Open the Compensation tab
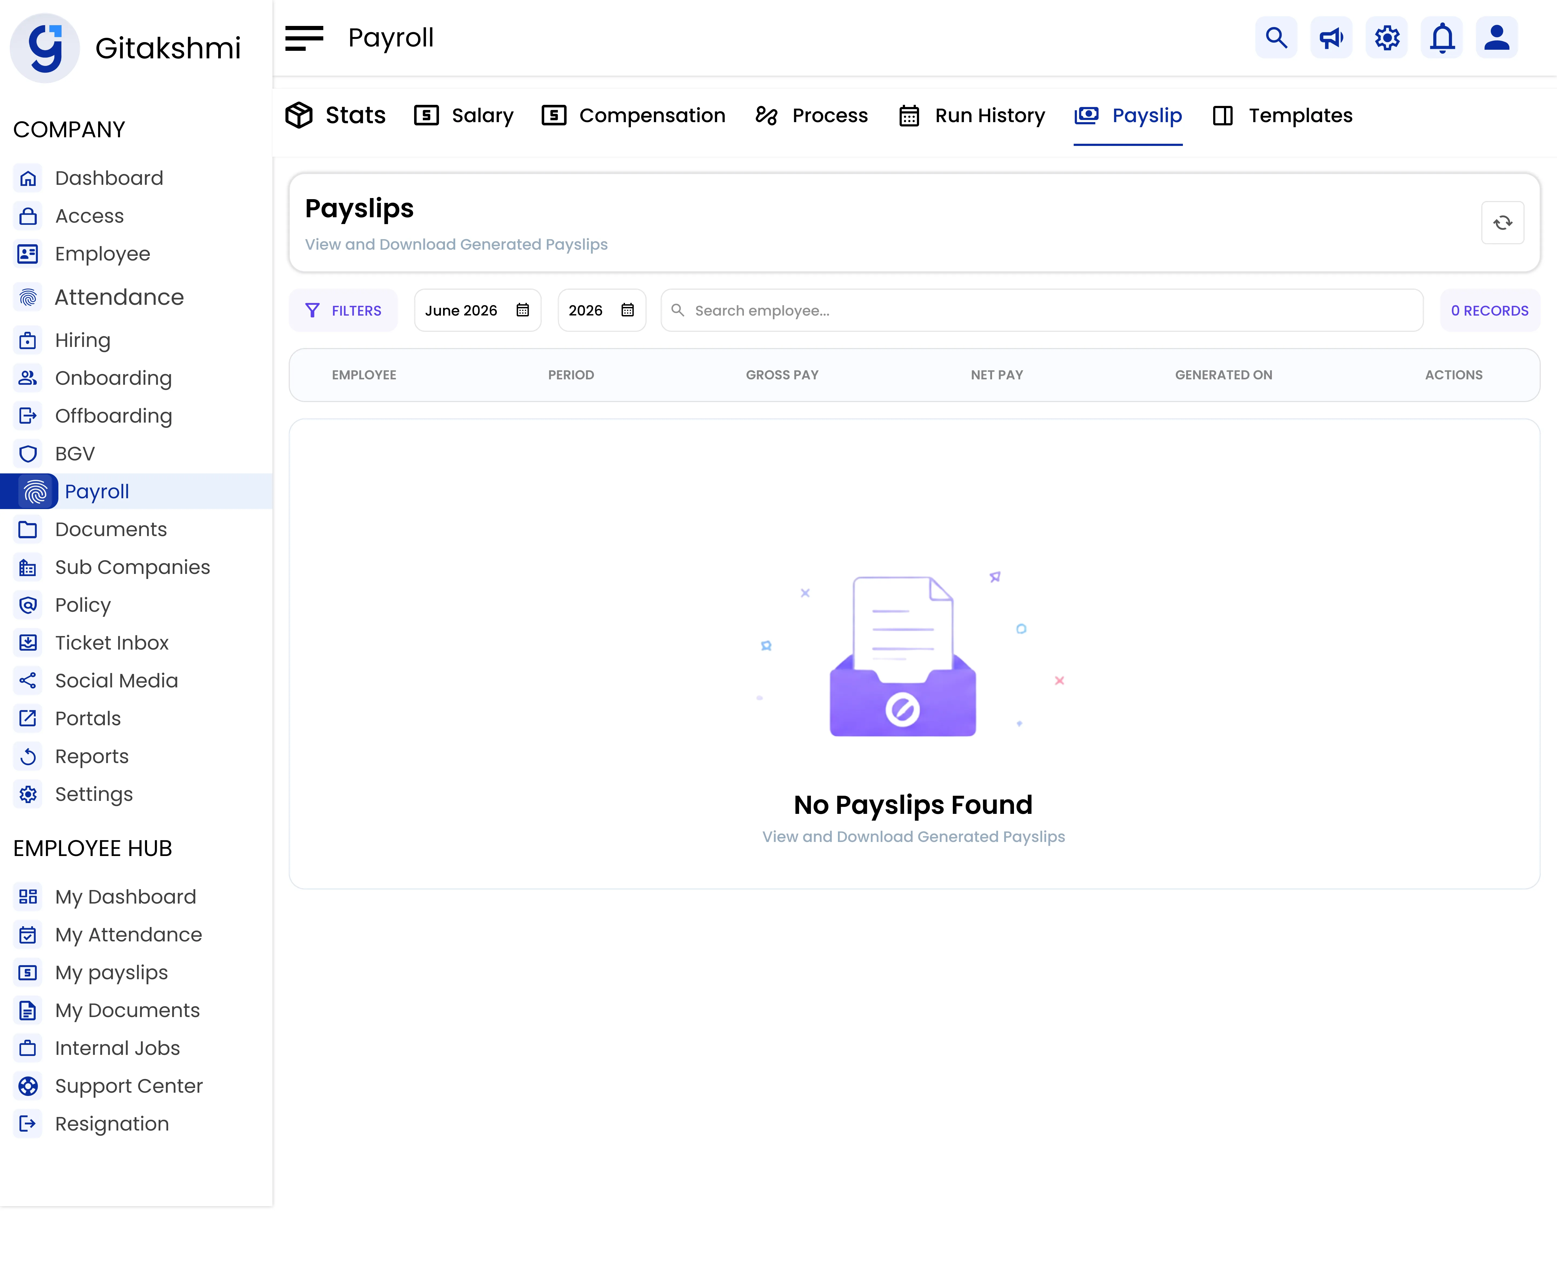Screen dimensions: 1557x1284 click(633, 115)
